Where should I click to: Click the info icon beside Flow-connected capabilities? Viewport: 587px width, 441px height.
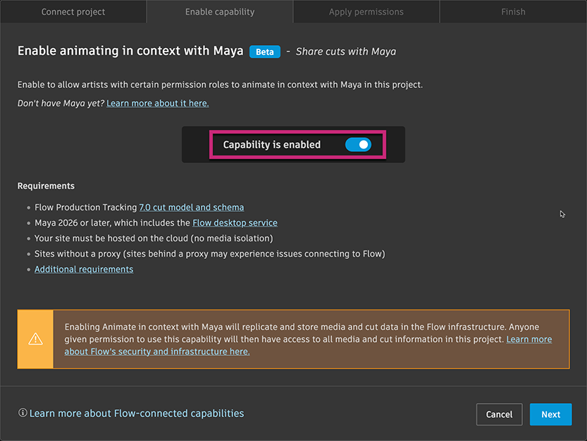tap(23, 414)
